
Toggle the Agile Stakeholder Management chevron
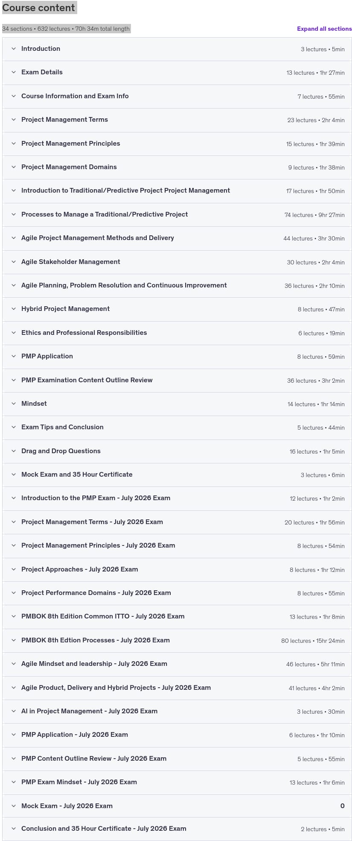[x=14, y=262]
